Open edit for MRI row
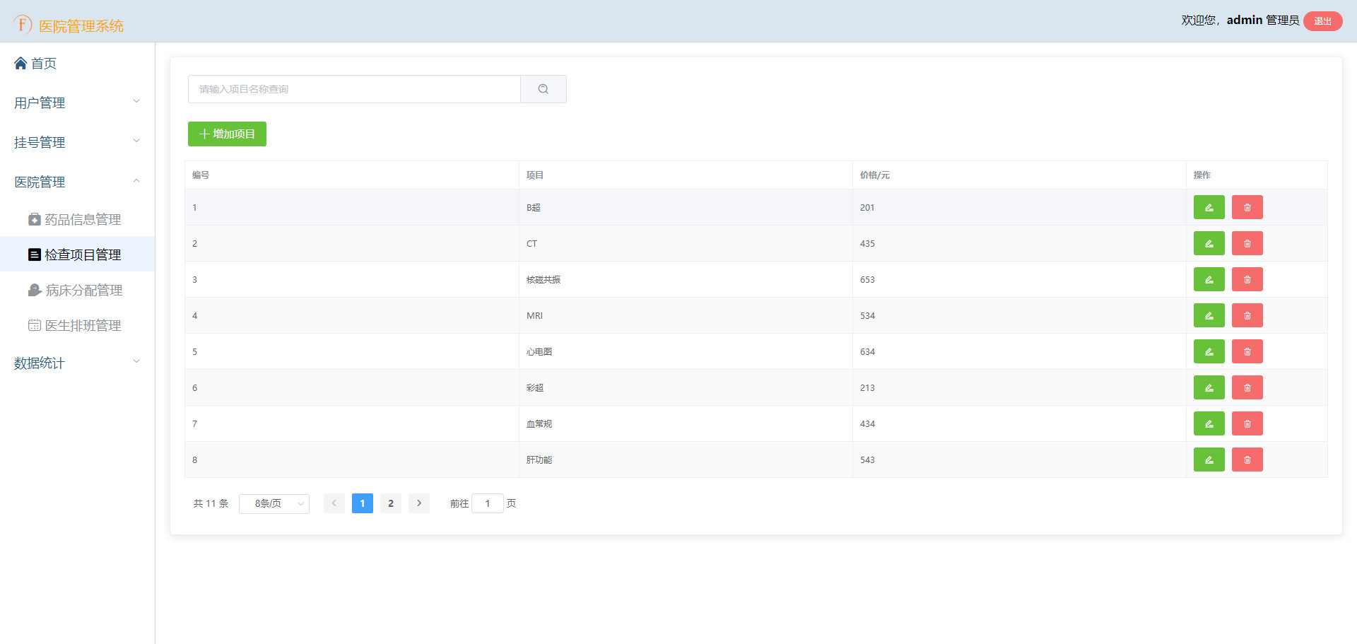1357x644 pixels. pos(1209,315)
